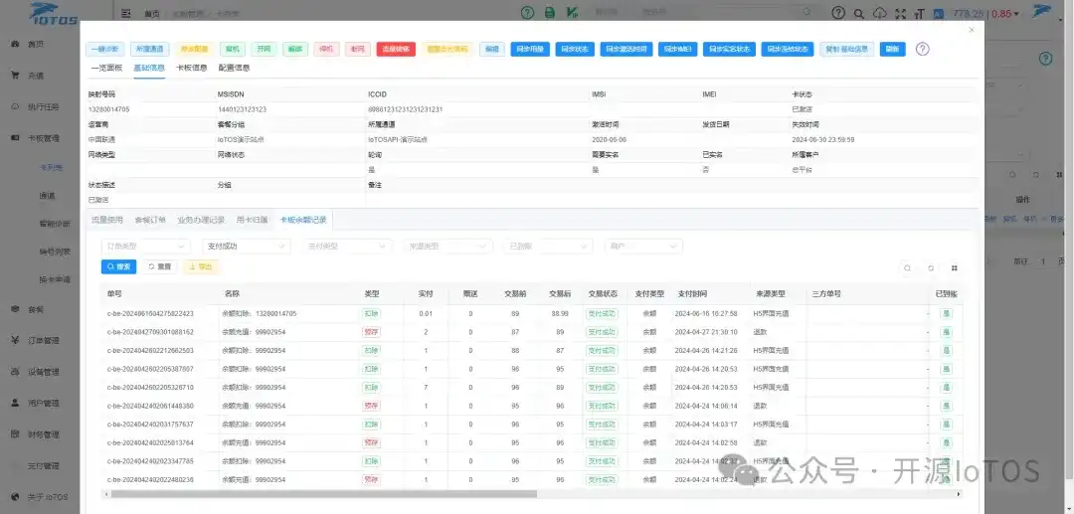Viewport: 1074px width, 514px height.
Task: Open the 支付类型 dropdown filter
Action: (347, 246)
